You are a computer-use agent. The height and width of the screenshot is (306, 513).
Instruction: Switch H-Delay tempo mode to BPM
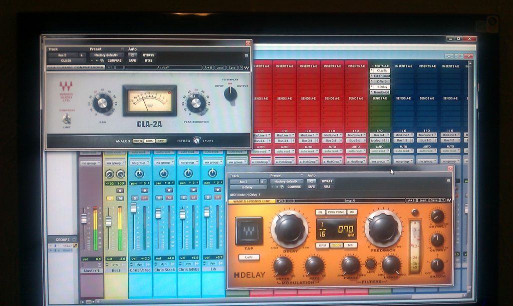(x=322, y=245)
